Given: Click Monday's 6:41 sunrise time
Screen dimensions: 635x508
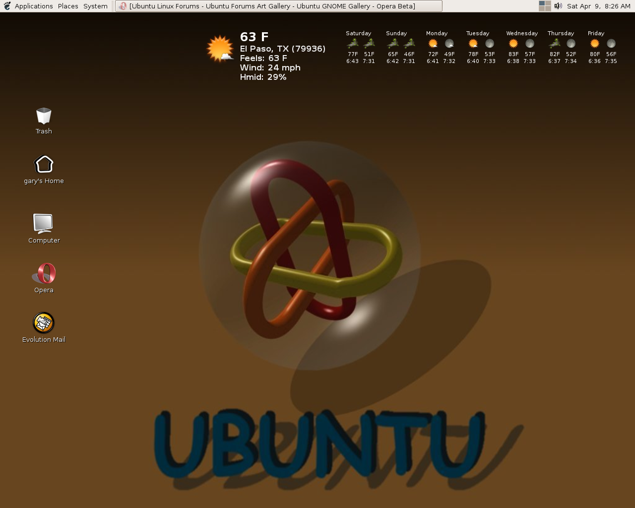Looking at the screenshot, I should 433,61.
